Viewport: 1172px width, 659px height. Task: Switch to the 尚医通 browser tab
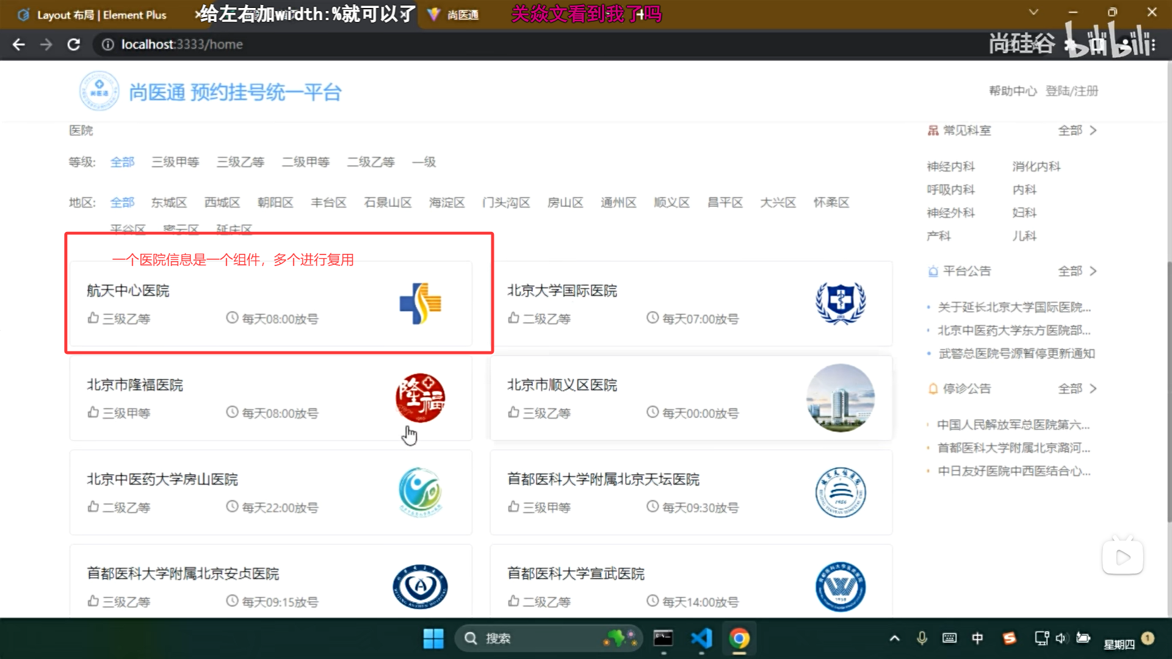[464, 14]
